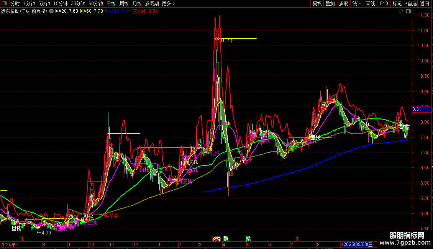Click the 4.39 low price annotation
The width and height of the screenshot is (433, 249).
tap(46, 233)
